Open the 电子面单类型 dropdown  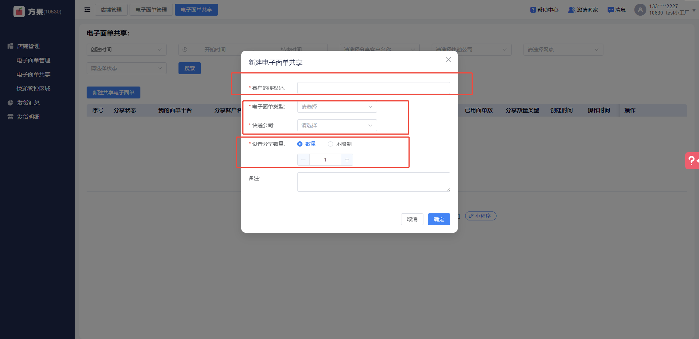[x=337, y=107]
